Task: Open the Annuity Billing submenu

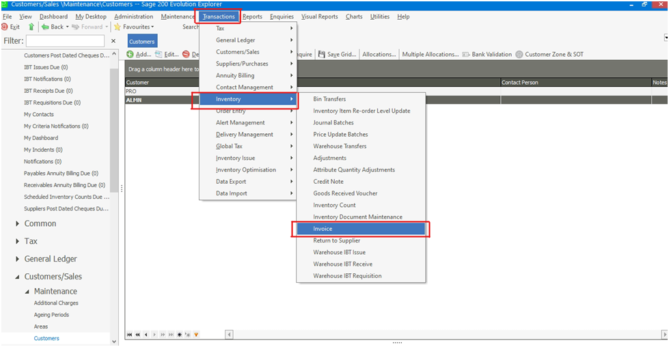Action: [247, 75]
